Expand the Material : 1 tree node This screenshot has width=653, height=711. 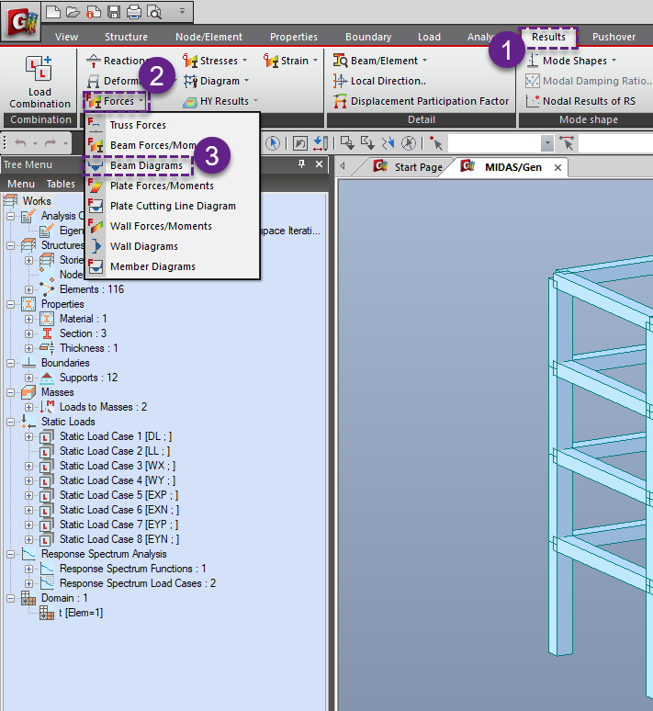(x=29, y=320)
